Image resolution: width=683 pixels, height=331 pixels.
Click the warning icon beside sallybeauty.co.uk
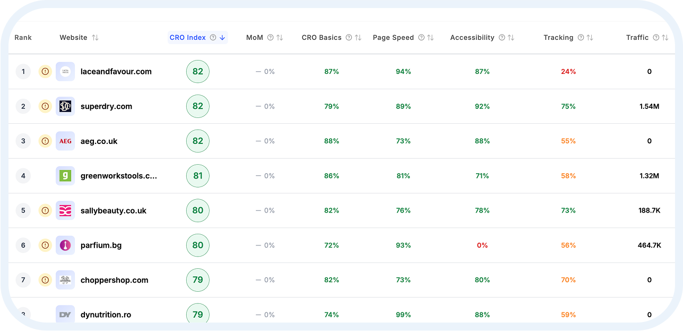coord(45,210)
